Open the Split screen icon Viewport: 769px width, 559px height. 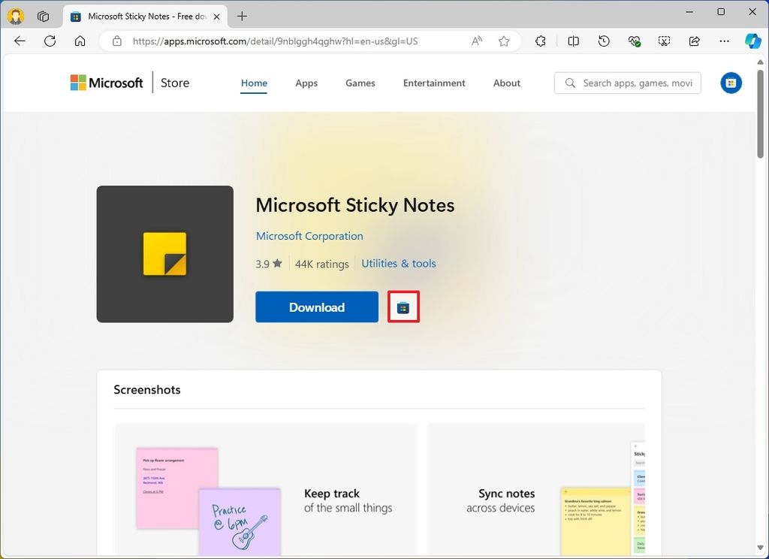[573, 41]
